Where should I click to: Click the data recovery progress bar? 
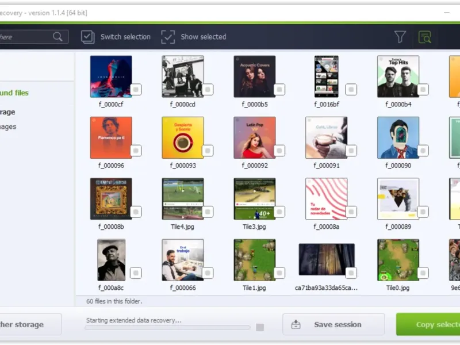pos(167,327)
